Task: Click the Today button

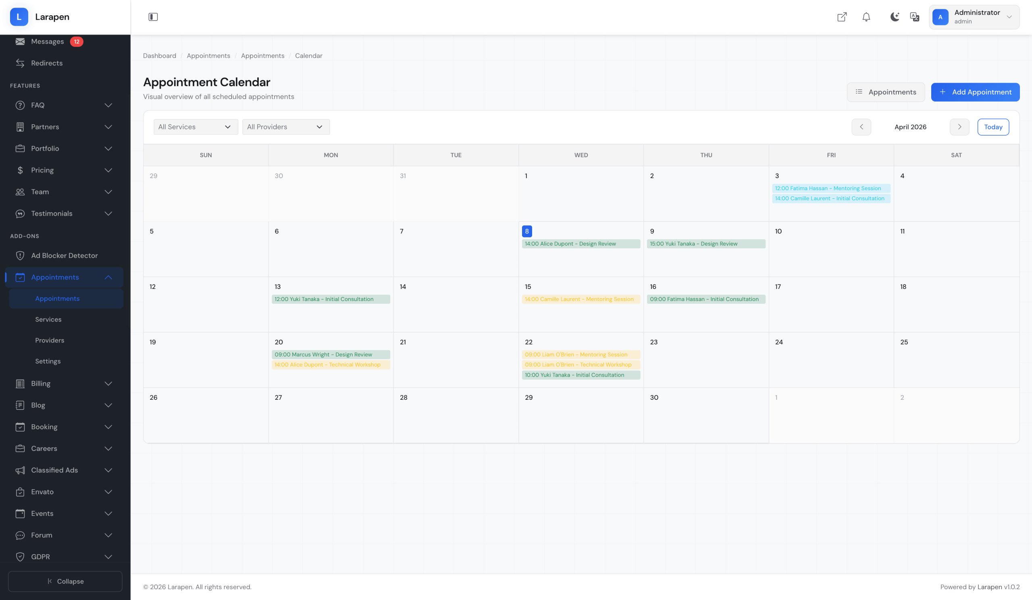Action: 992,127
